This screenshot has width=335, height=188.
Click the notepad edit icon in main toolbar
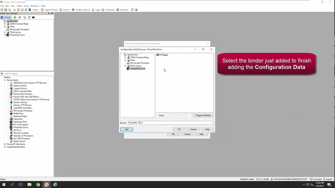[x=132, y=10]
